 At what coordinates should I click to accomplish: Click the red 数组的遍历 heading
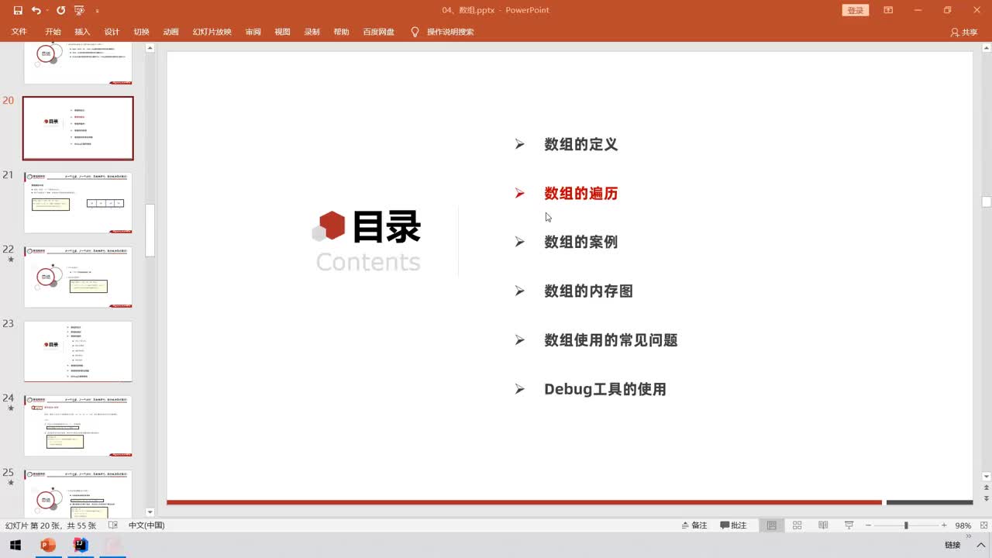pos(580,194)
